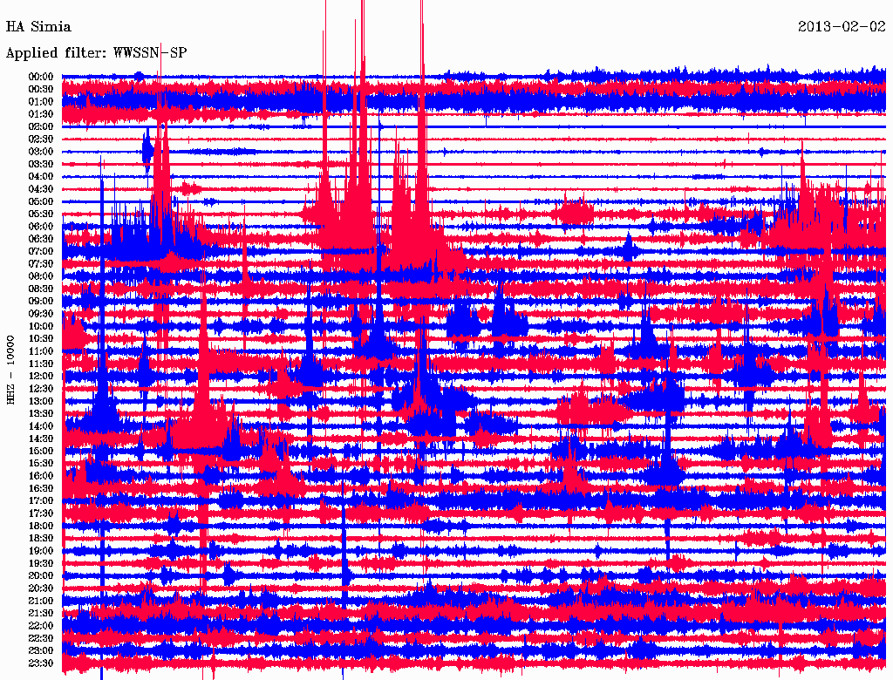Select the 12:00 time label

[40, 376]
